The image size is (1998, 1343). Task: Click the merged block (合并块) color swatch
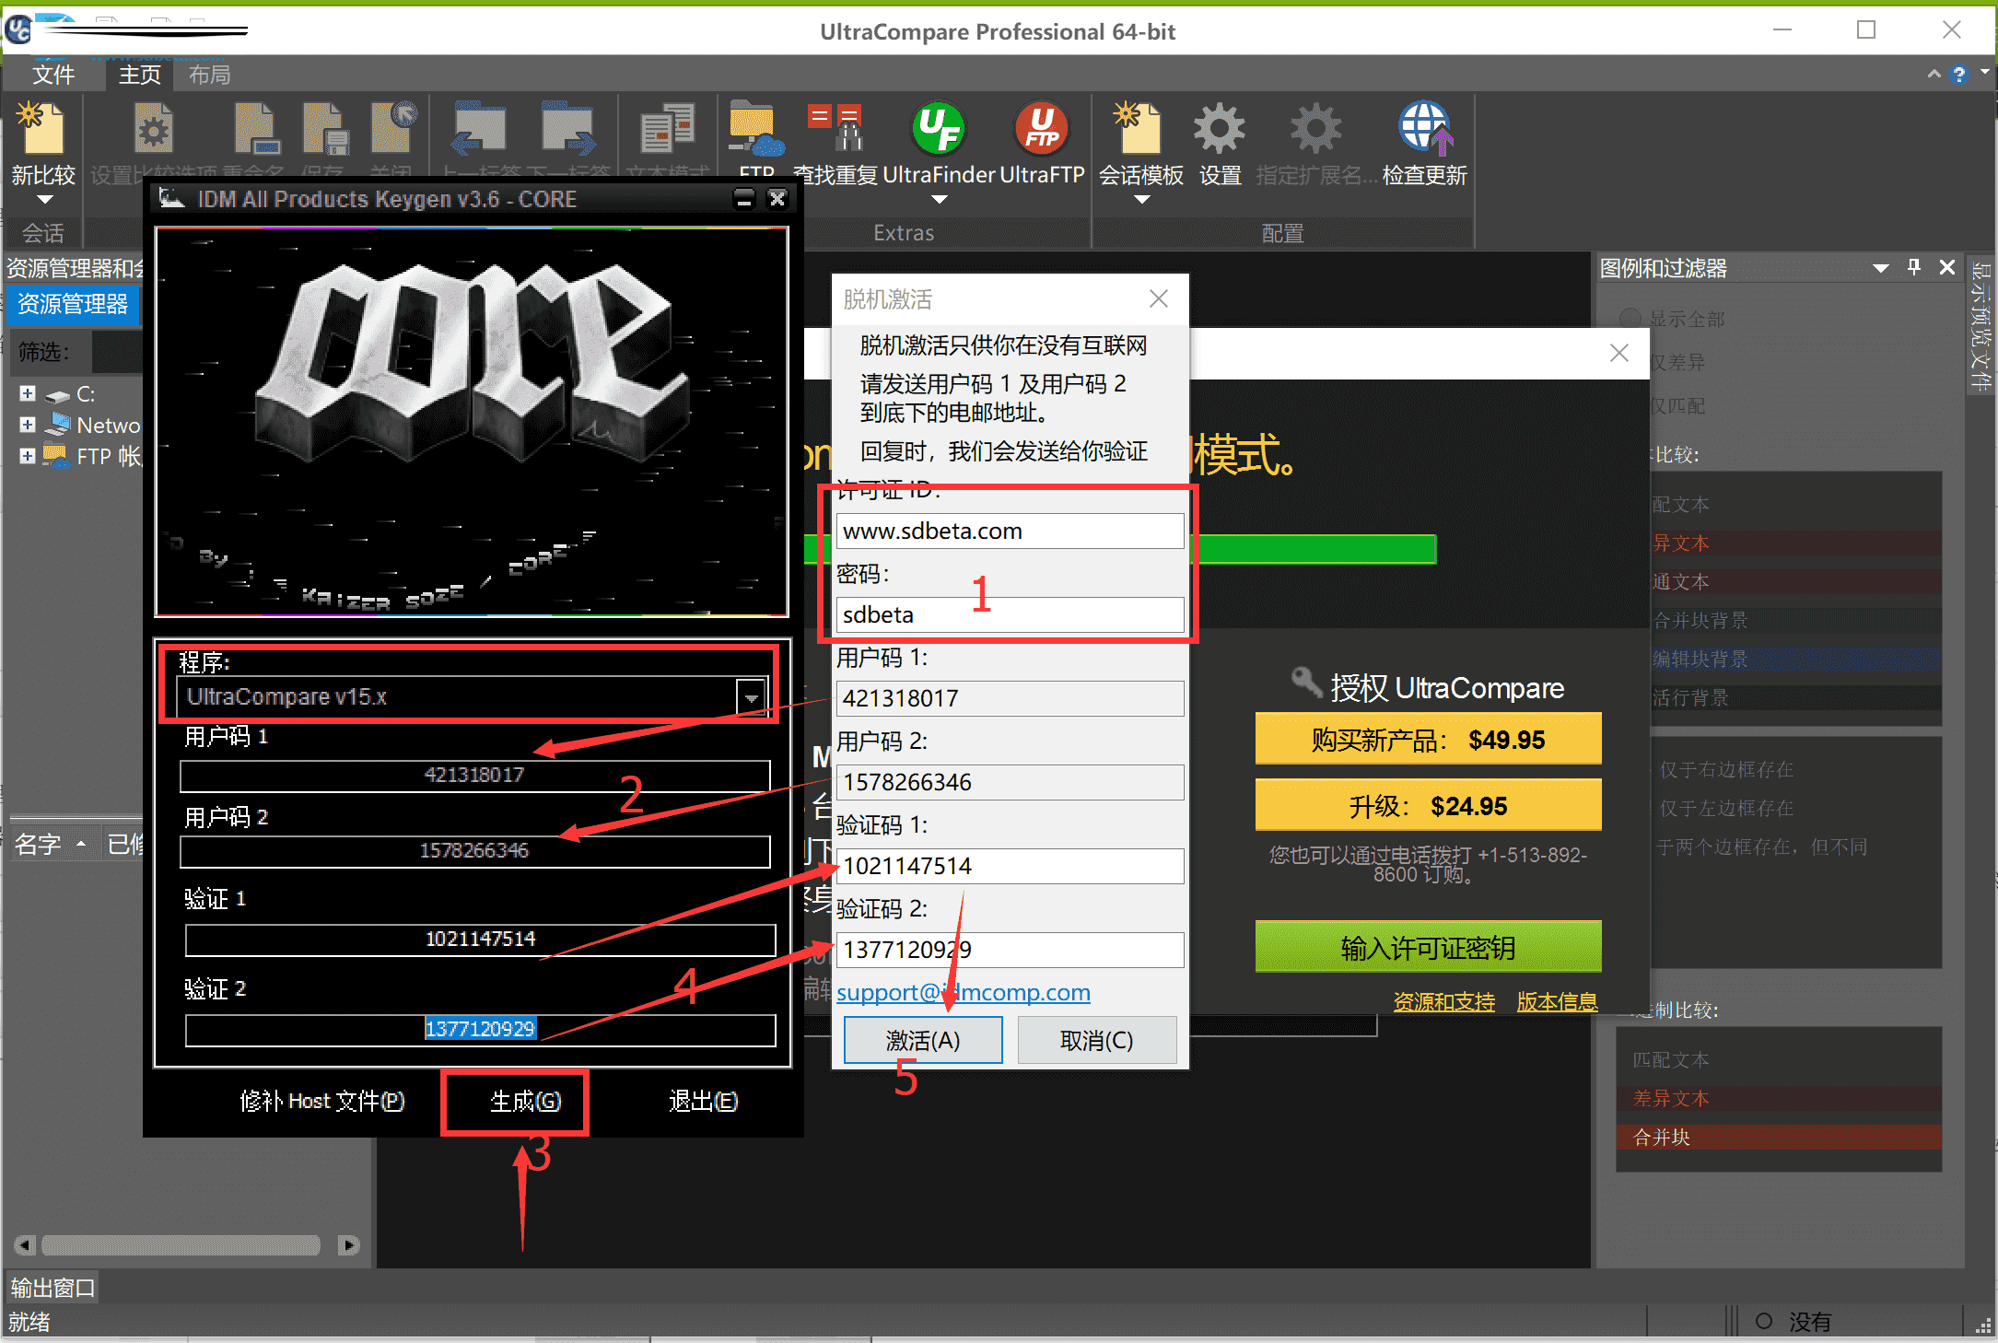(x=1779, y=1137)
